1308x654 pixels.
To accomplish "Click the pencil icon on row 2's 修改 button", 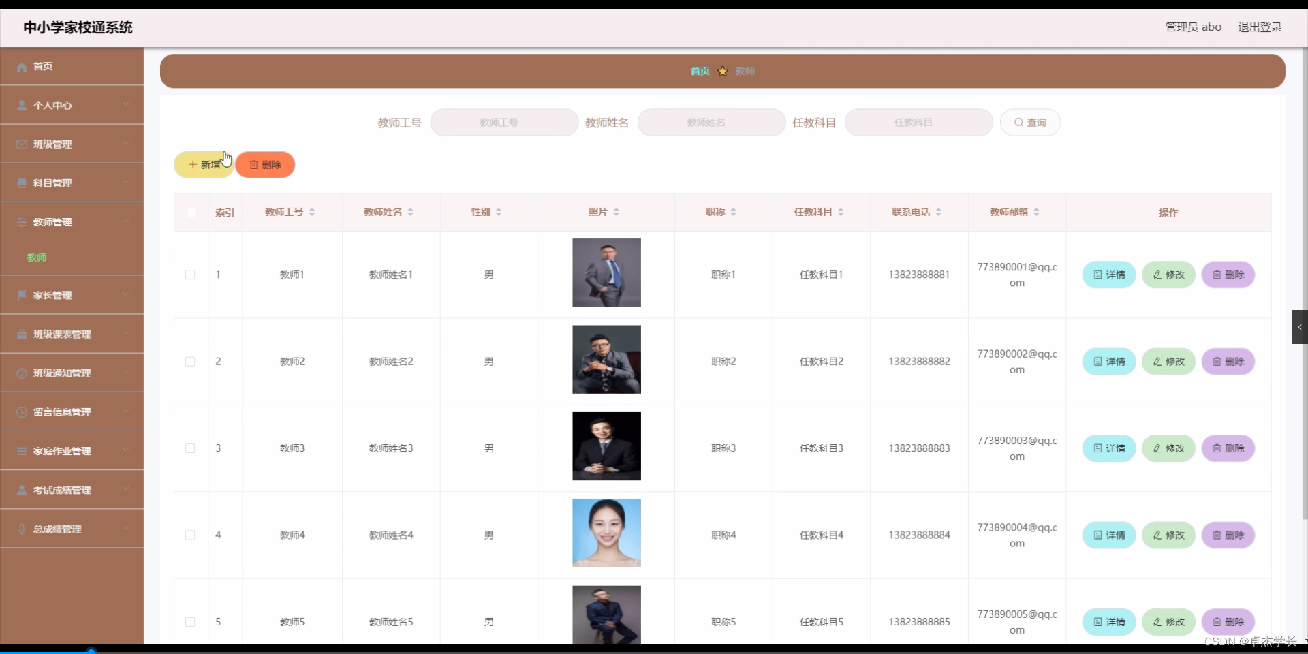I will tap(1156, 361).
